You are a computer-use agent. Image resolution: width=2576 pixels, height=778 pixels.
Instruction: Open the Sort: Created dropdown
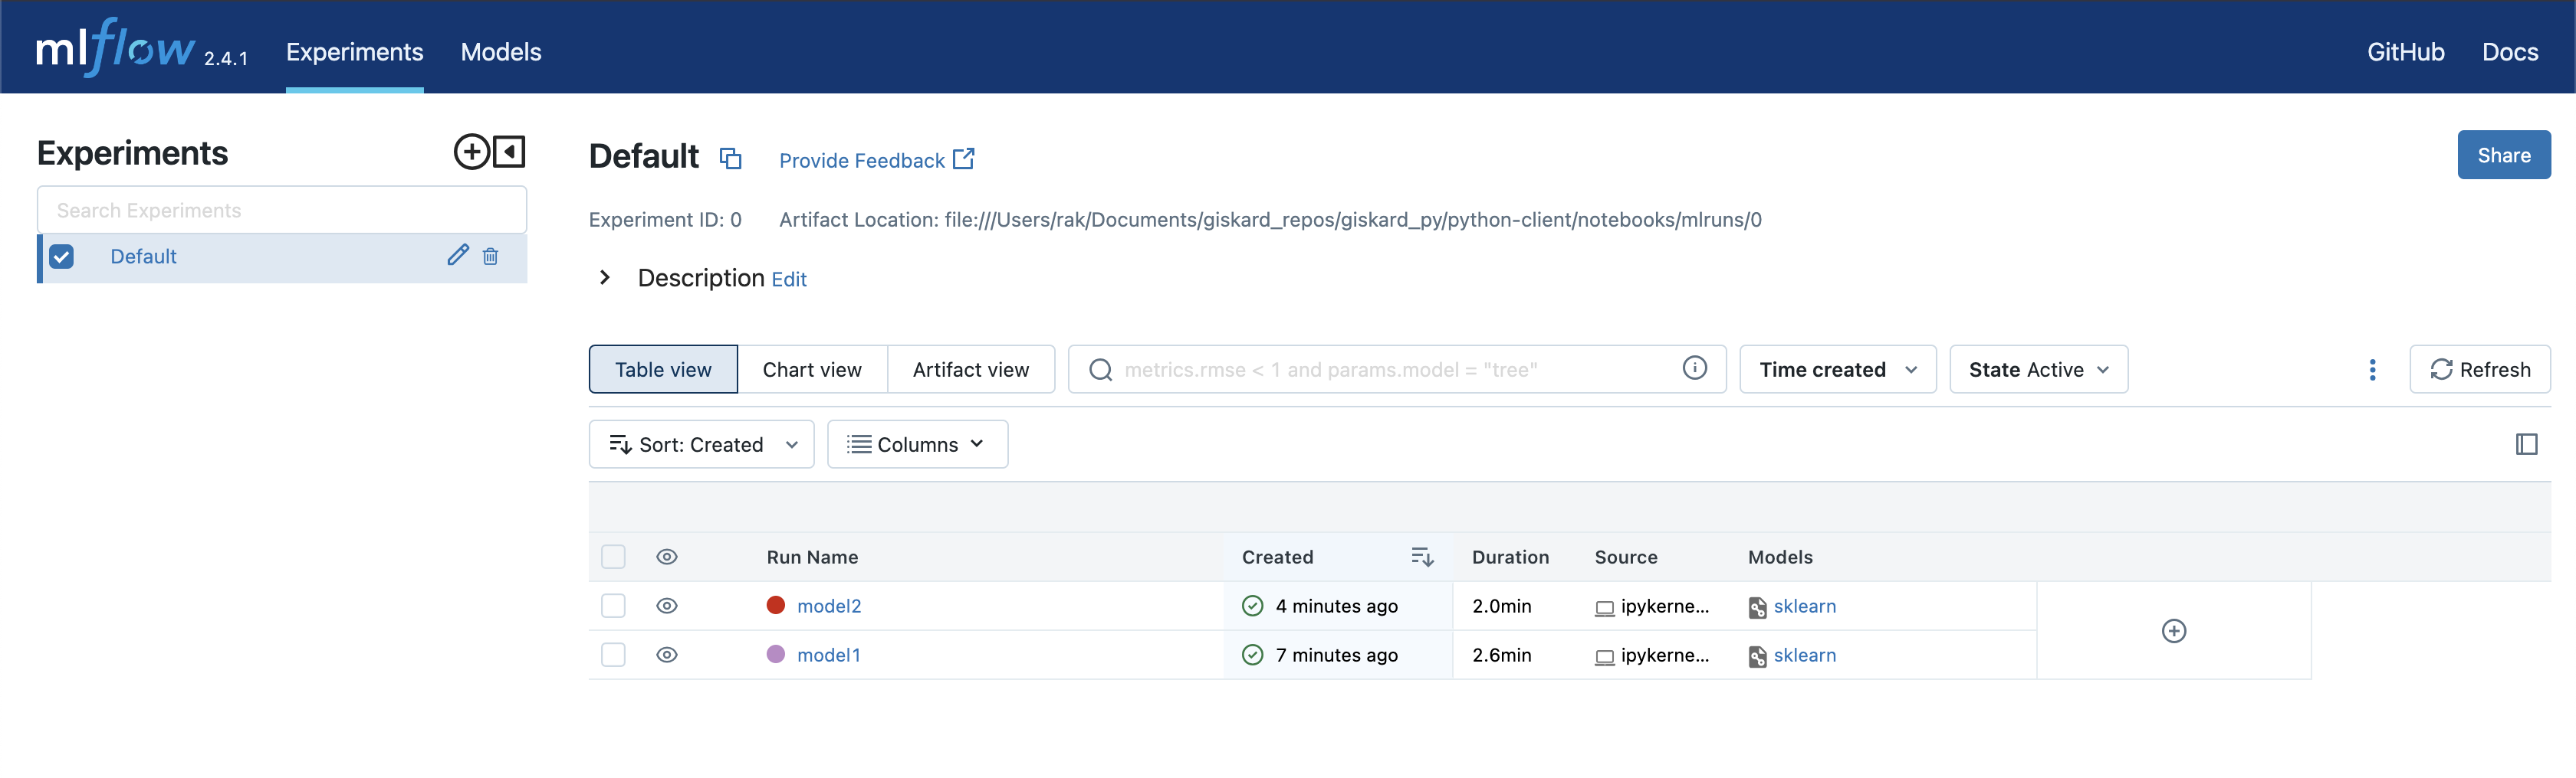(x=701, y=444)
